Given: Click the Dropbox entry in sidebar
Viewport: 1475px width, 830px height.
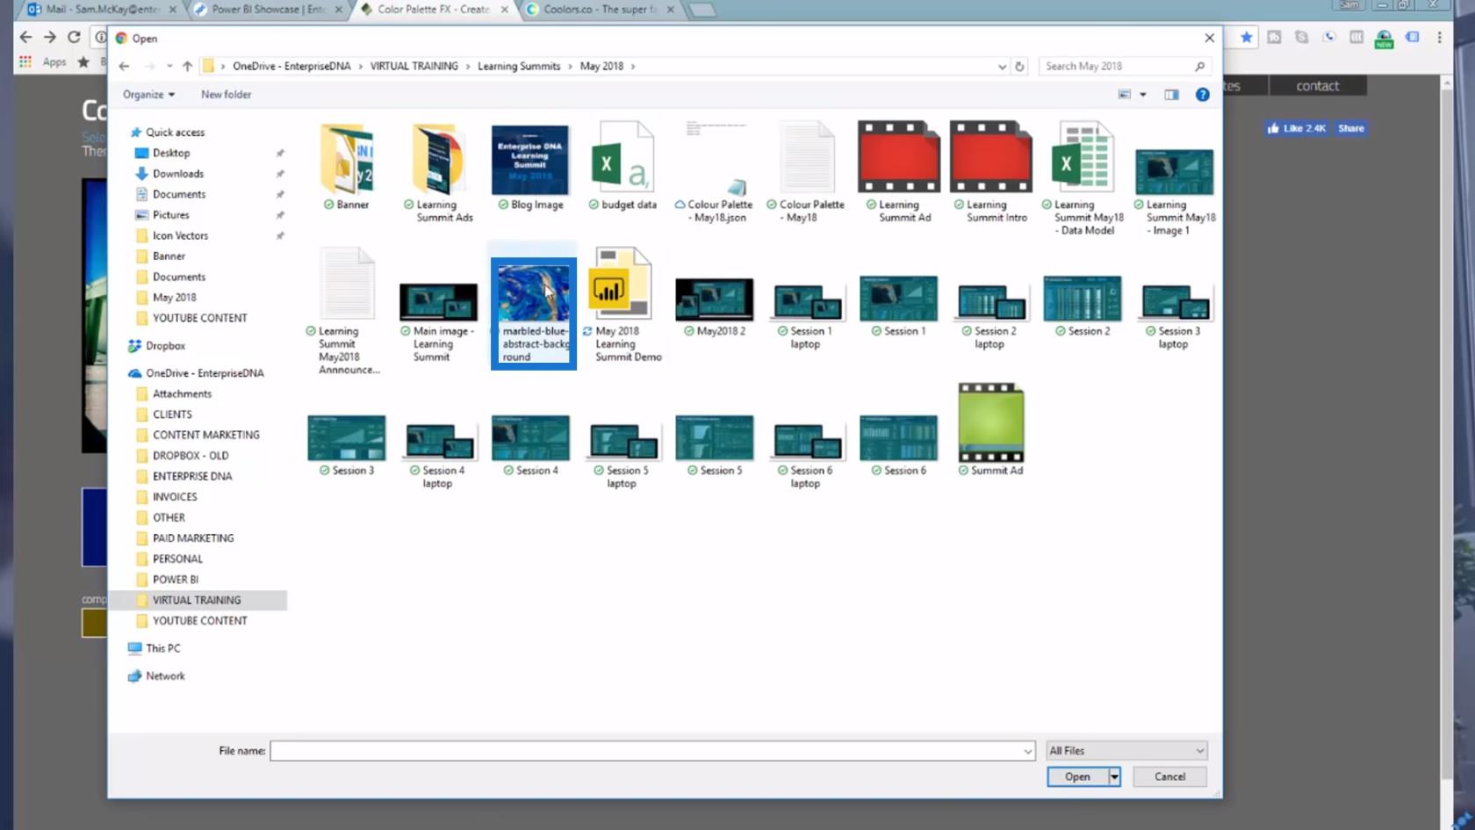Looking at the screenshot, I should [x=165, y=346].
